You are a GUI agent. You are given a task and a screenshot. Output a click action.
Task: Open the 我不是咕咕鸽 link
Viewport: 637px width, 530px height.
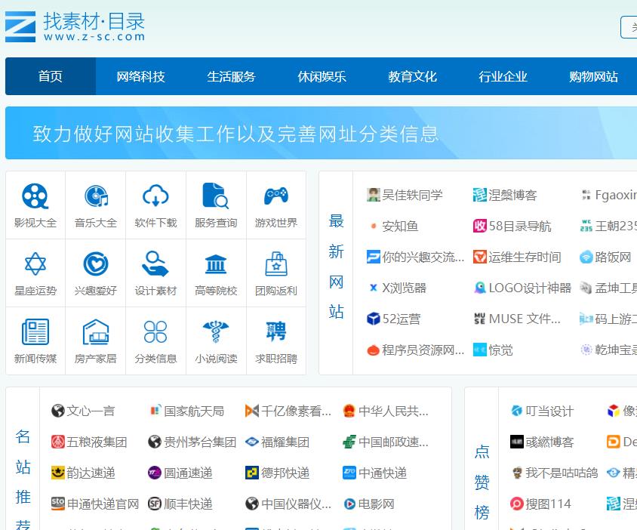point(562,473)
